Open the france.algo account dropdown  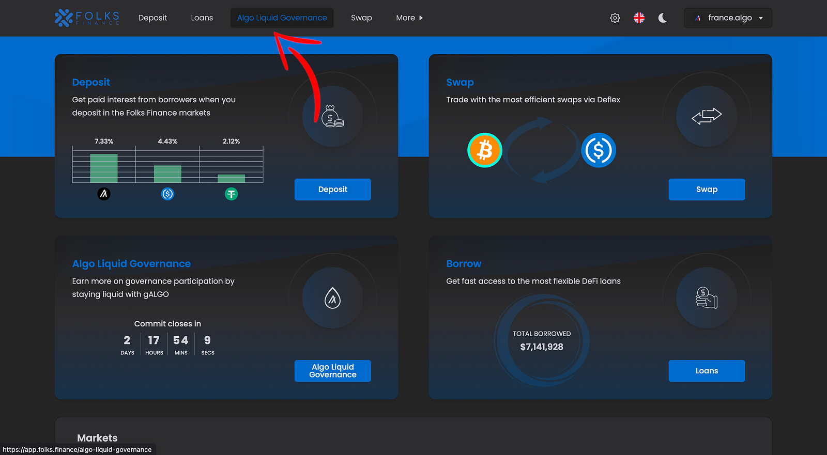[728, 18]
